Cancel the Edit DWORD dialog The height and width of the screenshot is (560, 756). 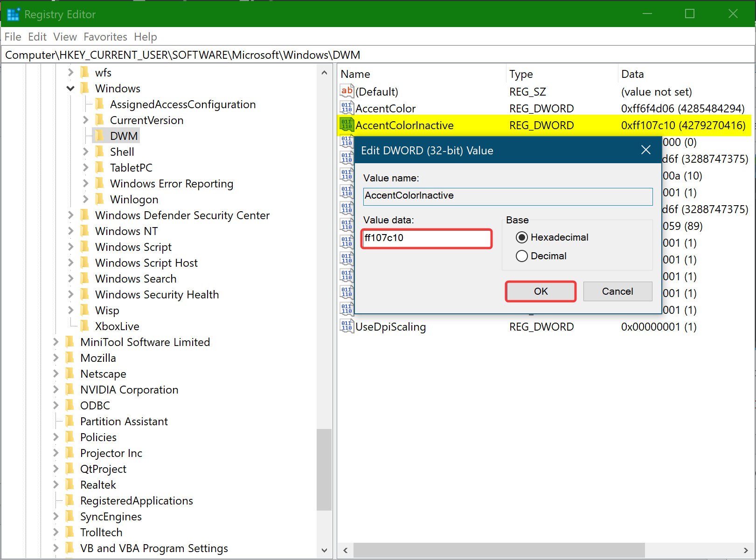[x=617, y=291]
